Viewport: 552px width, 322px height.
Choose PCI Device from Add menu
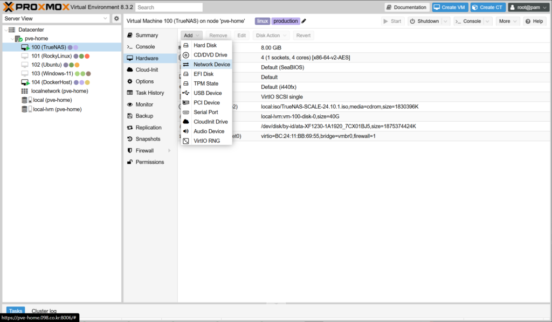pos(206,103)
